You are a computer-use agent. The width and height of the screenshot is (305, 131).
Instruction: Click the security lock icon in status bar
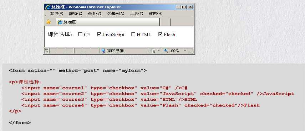153,51
